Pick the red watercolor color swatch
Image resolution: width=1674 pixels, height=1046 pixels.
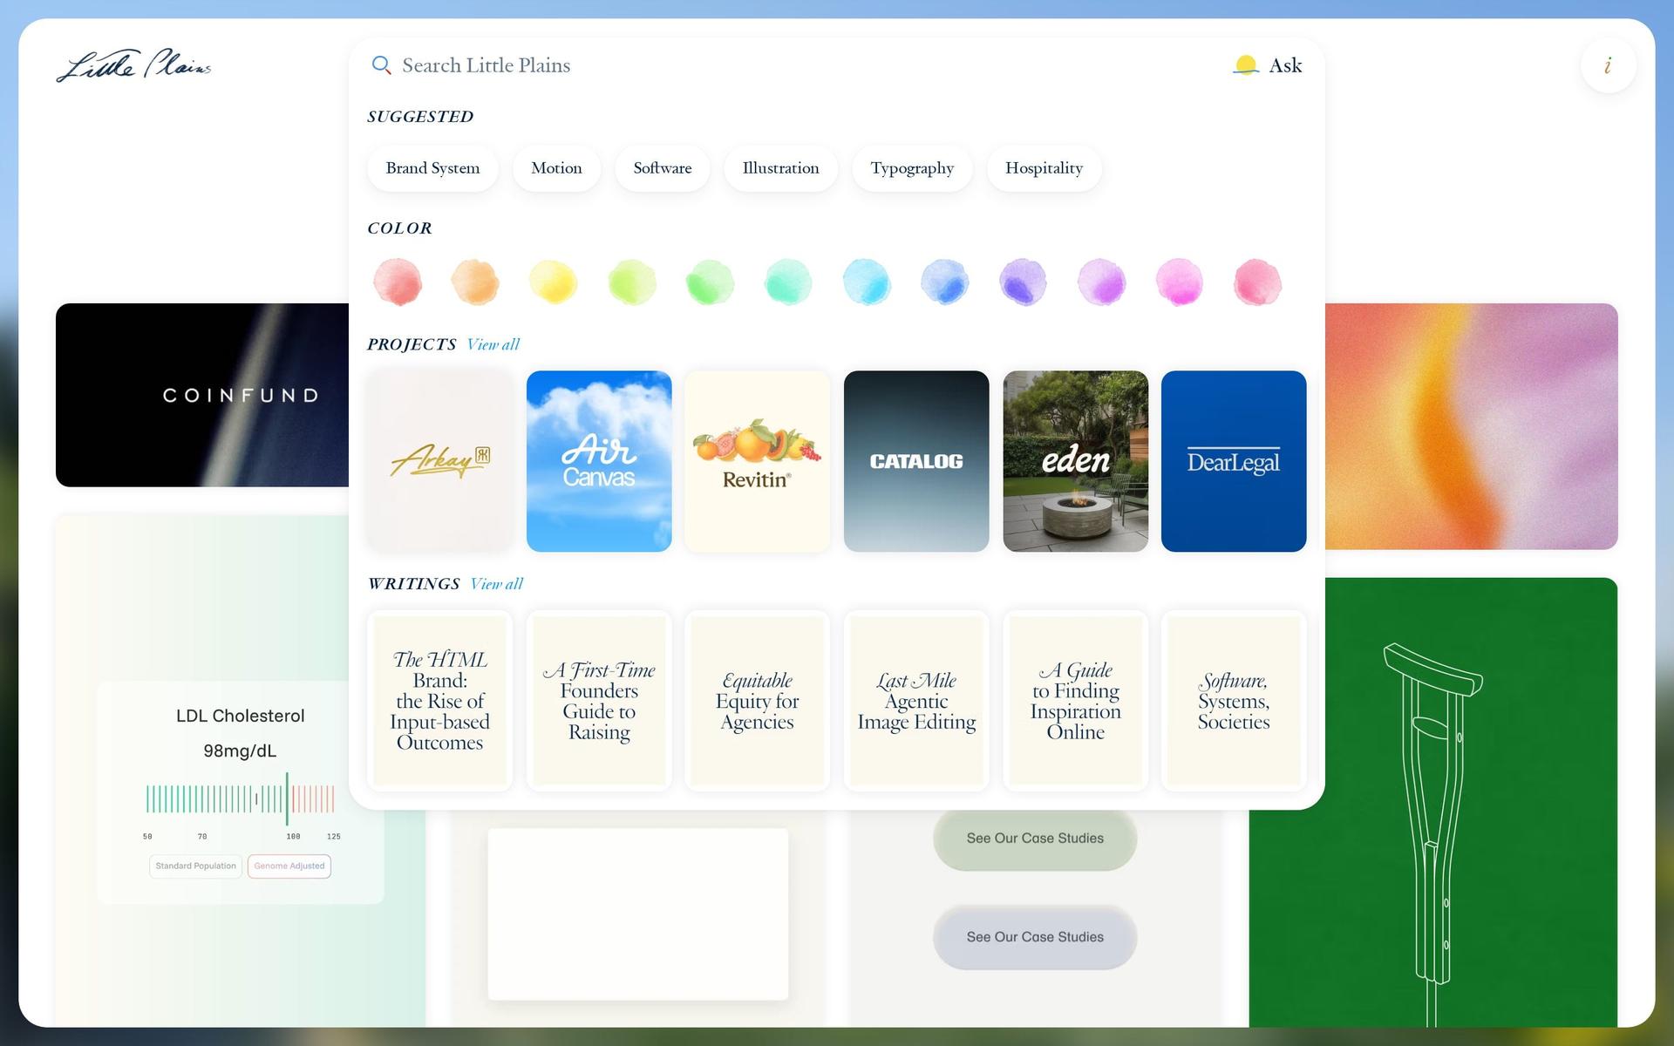pyautogui.click(x=398, y=282)
